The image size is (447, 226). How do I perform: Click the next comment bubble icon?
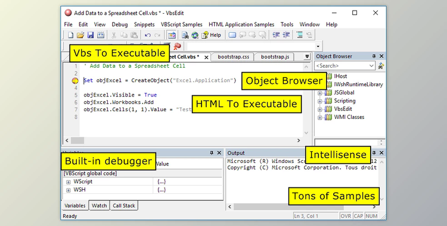[252, 35]
